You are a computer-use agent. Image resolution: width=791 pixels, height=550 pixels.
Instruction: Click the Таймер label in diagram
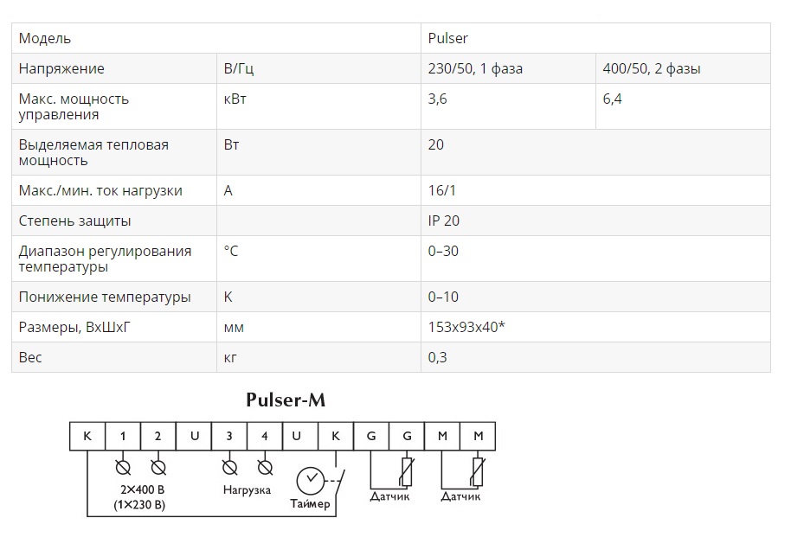point(310,503)
